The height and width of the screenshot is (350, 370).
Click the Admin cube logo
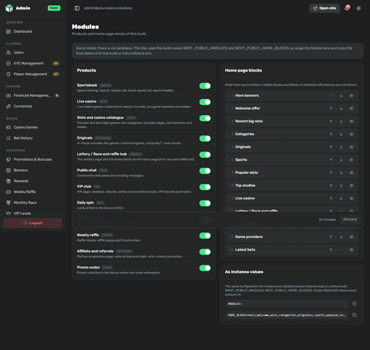point(9,8)
